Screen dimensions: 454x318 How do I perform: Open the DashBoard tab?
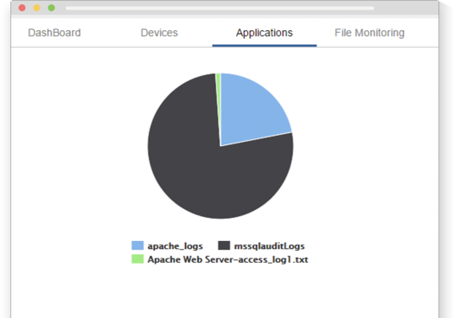point(54,33)
